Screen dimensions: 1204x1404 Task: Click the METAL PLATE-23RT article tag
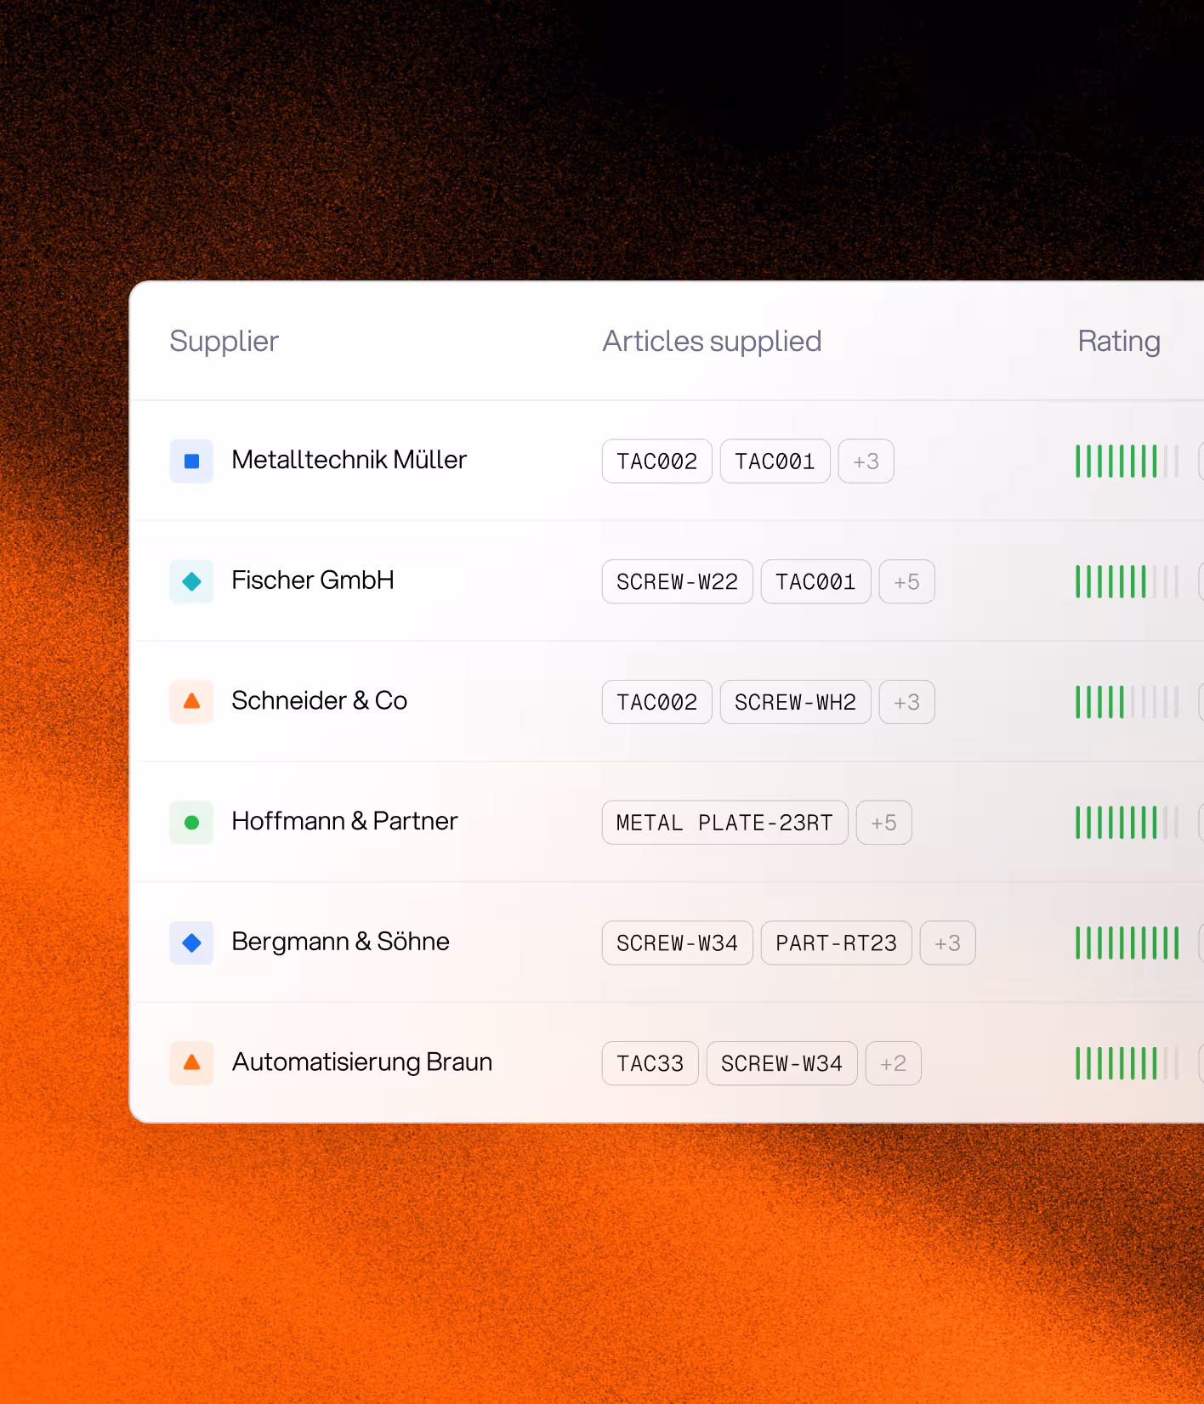pyautogui.click(x=725, y=823)
